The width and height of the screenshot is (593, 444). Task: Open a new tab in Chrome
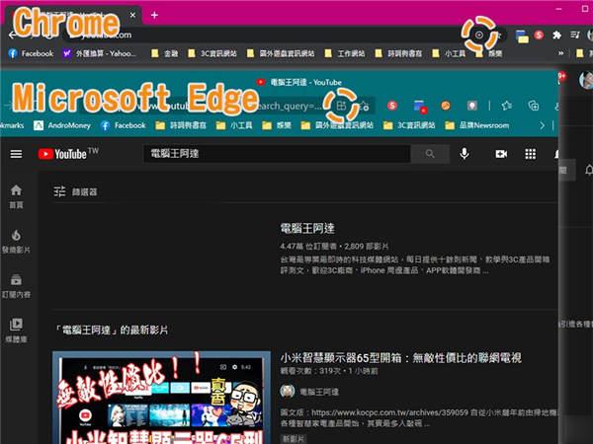tap(154, 15)
